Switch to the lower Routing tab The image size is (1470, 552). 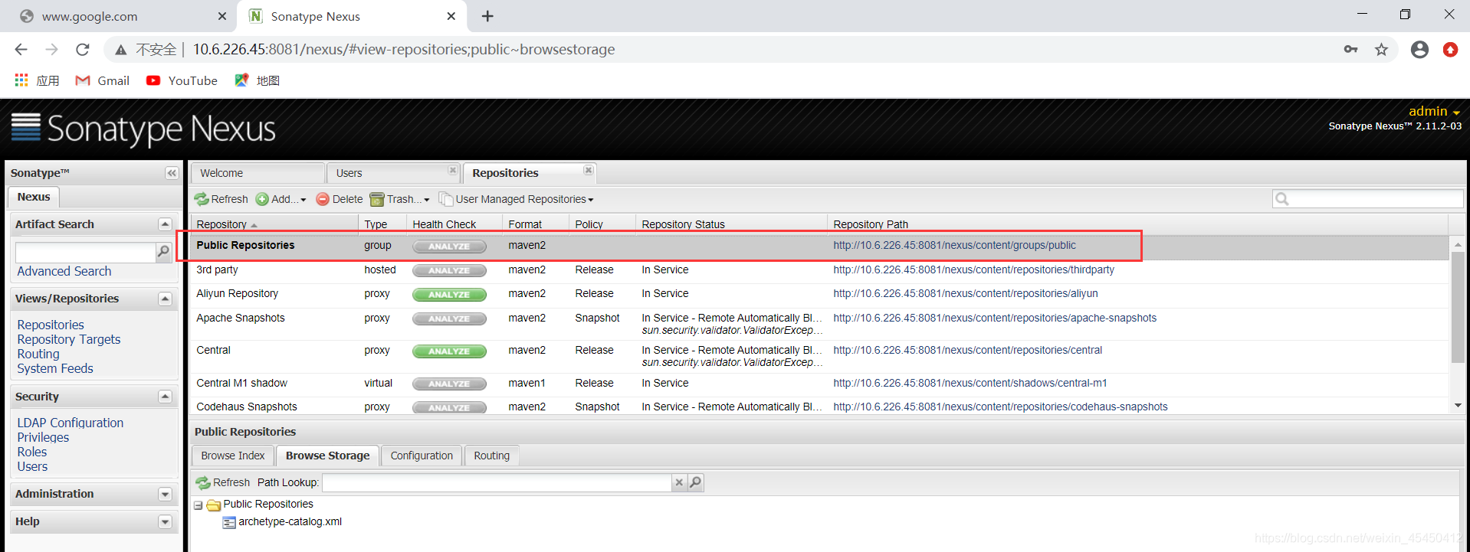(491, 456)
